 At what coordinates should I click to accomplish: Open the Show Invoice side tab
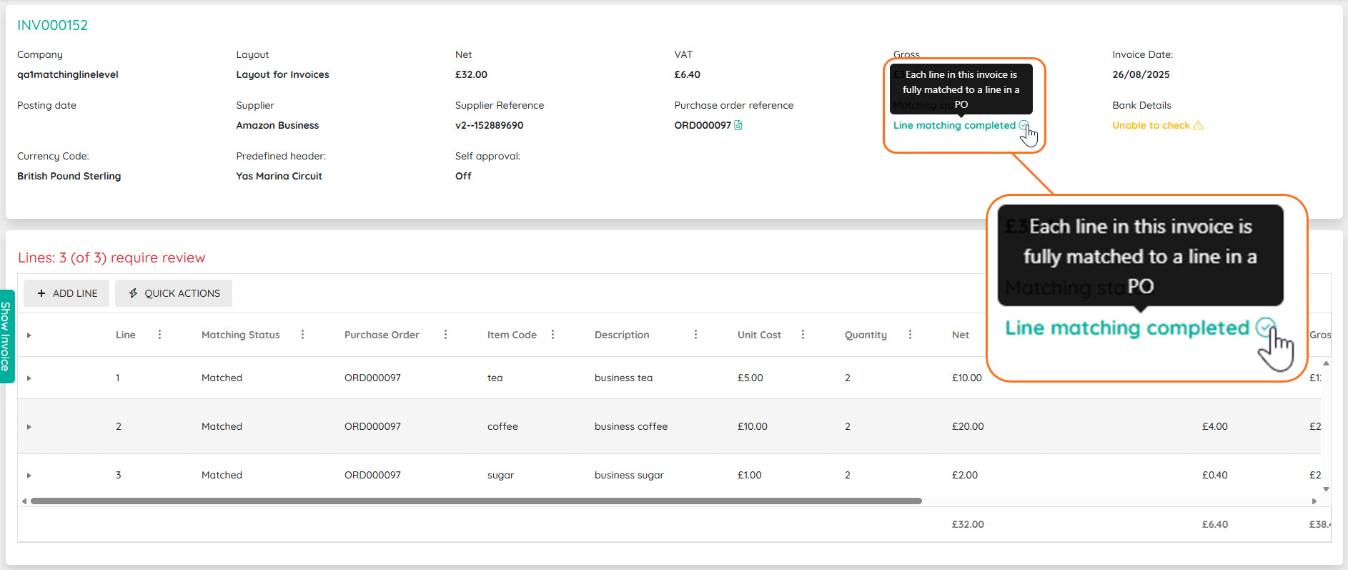(6, 336)
